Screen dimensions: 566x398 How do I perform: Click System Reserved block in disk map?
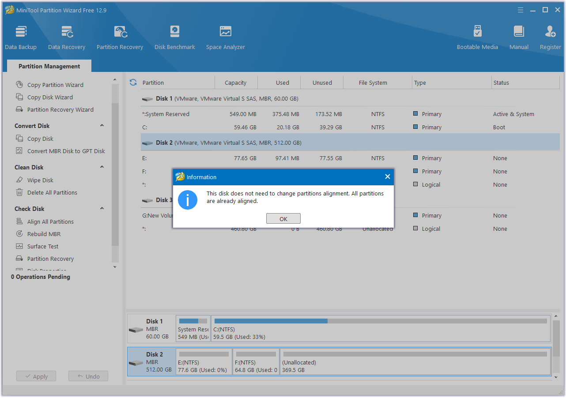(193, 329)
